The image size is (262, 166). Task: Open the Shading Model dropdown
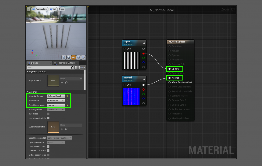click(56, 110)
